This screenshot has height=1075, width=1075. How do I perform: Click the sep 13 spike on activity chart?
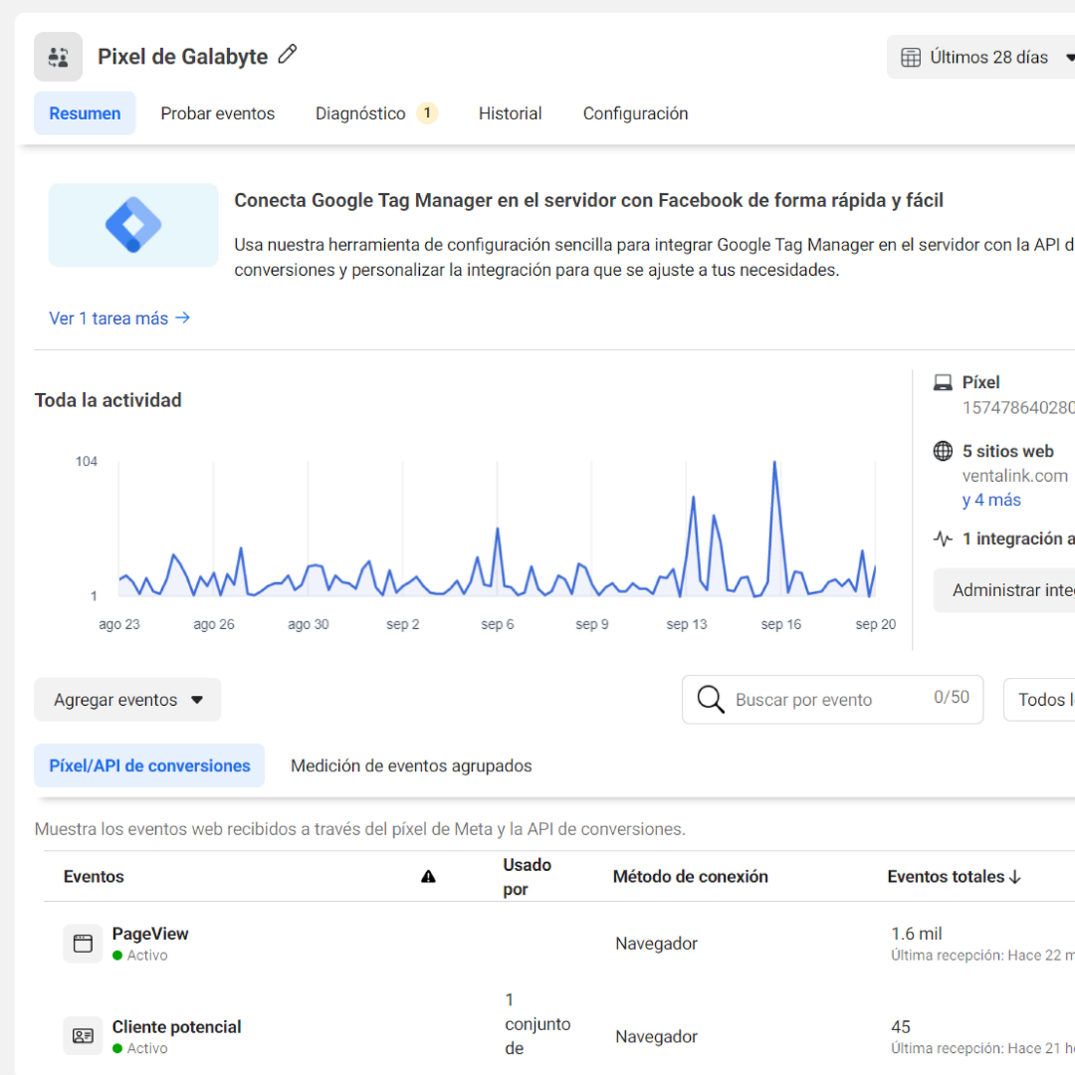tap(693, 498)
